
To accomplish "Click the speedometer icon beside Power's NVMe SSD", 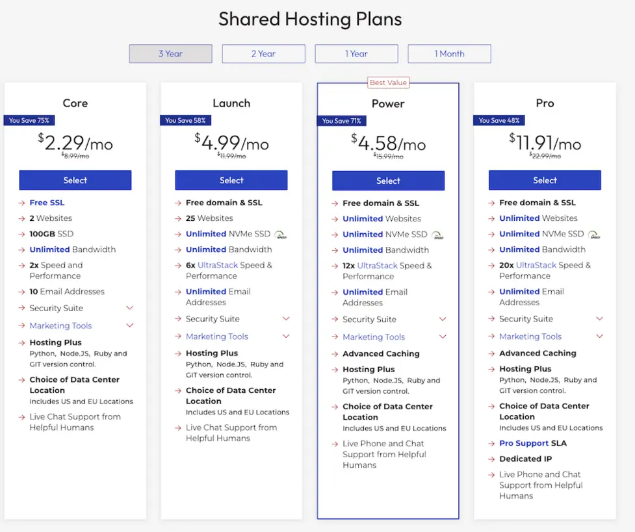I will tap(435, 234).
